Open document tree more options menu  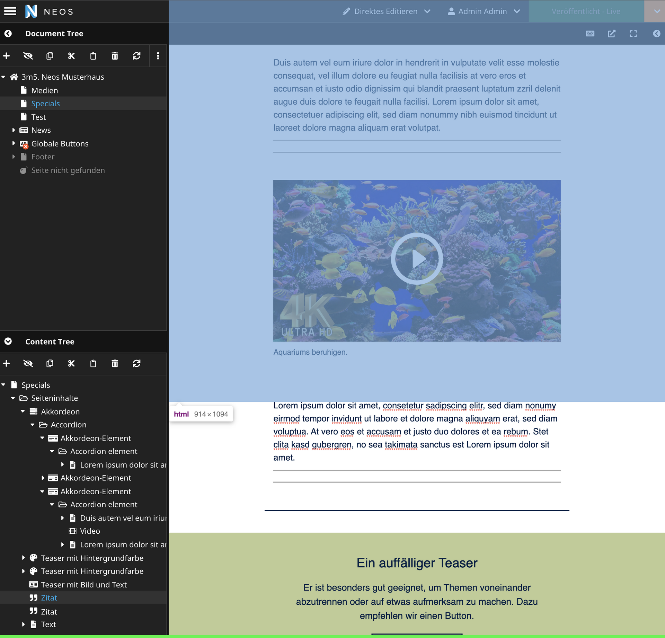(158, 56)
